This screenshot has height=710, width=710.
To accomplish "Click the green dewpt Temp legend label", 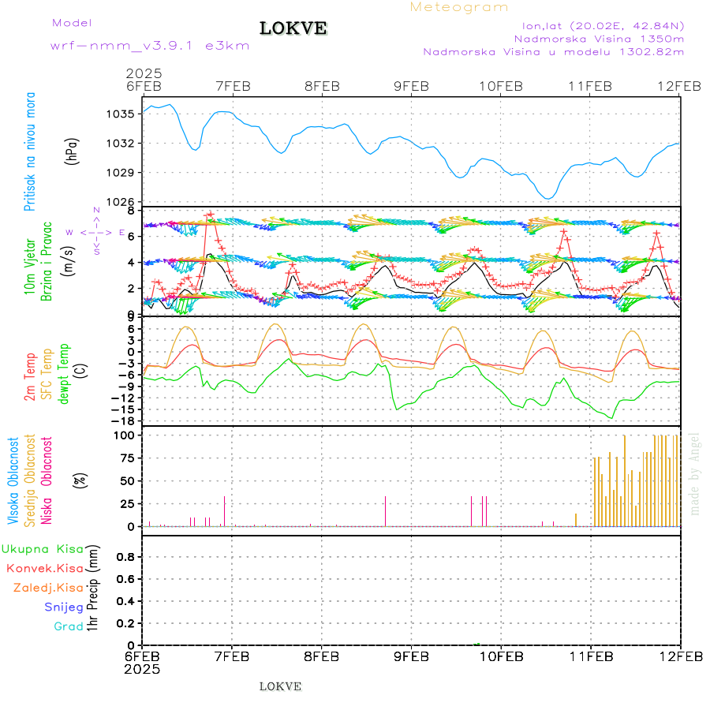I will 64,372.
